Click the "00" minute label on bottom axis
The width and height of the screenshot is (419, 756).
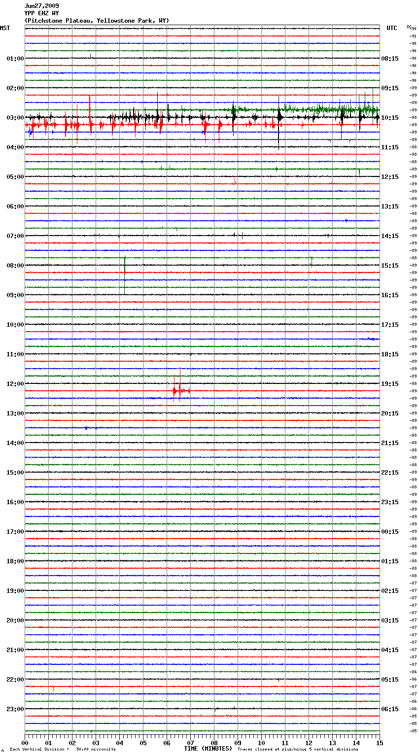(x=25, y=743)
